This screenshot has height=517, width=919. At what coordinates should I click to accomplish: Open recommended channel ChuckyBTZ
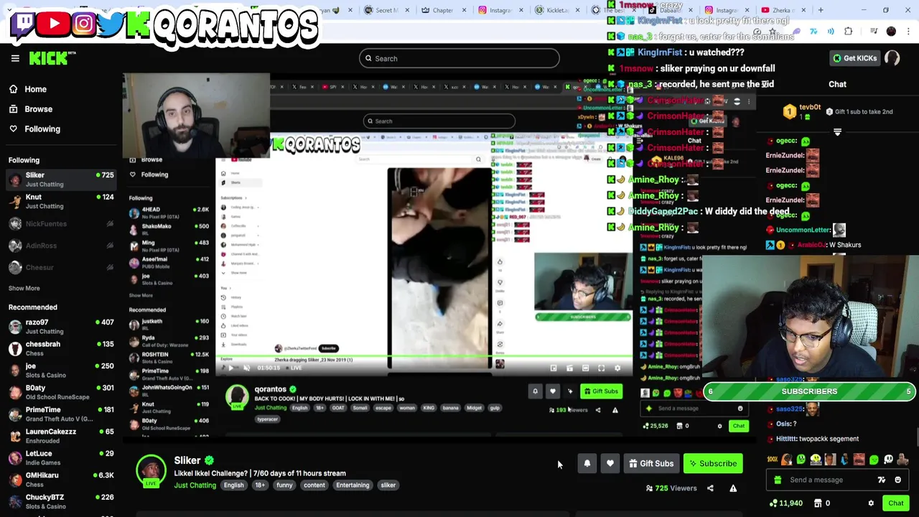pos(60,501)
